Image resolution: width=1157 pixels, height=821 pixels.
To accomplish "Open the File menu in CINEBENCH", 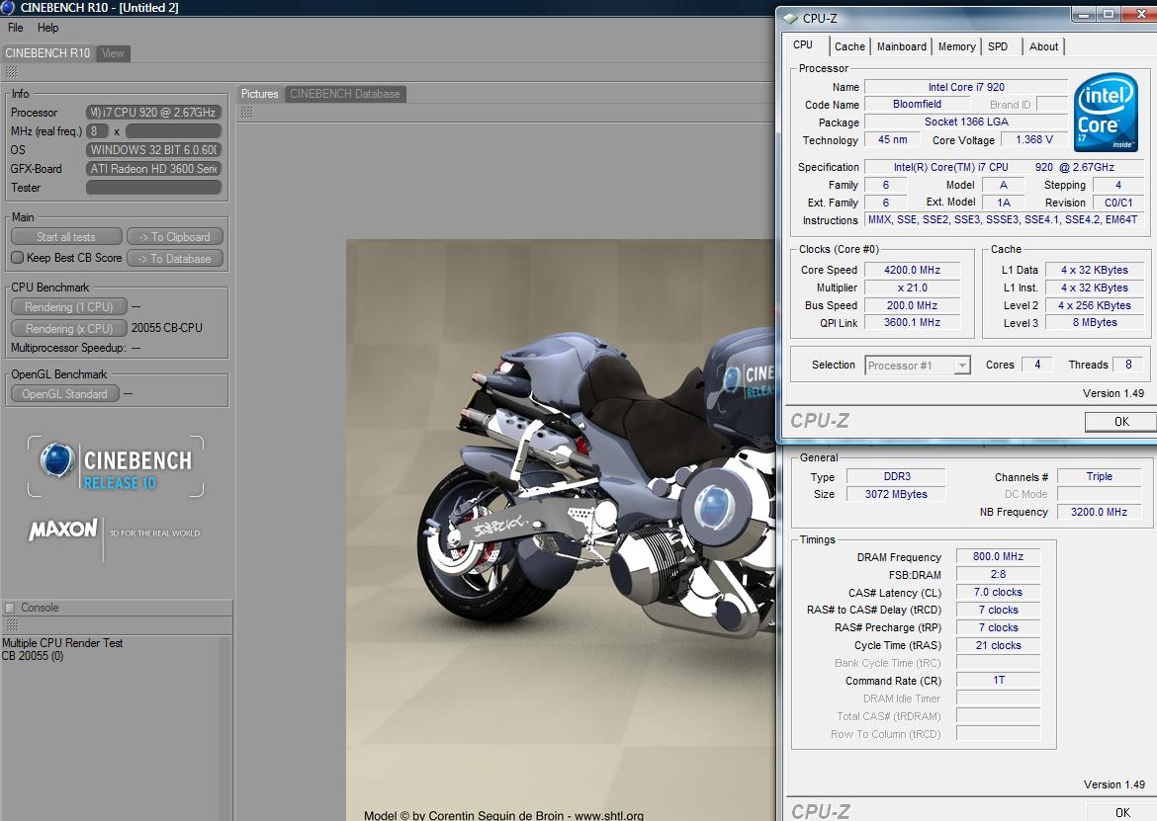I will pyautogui.click(x=16, y=28).
